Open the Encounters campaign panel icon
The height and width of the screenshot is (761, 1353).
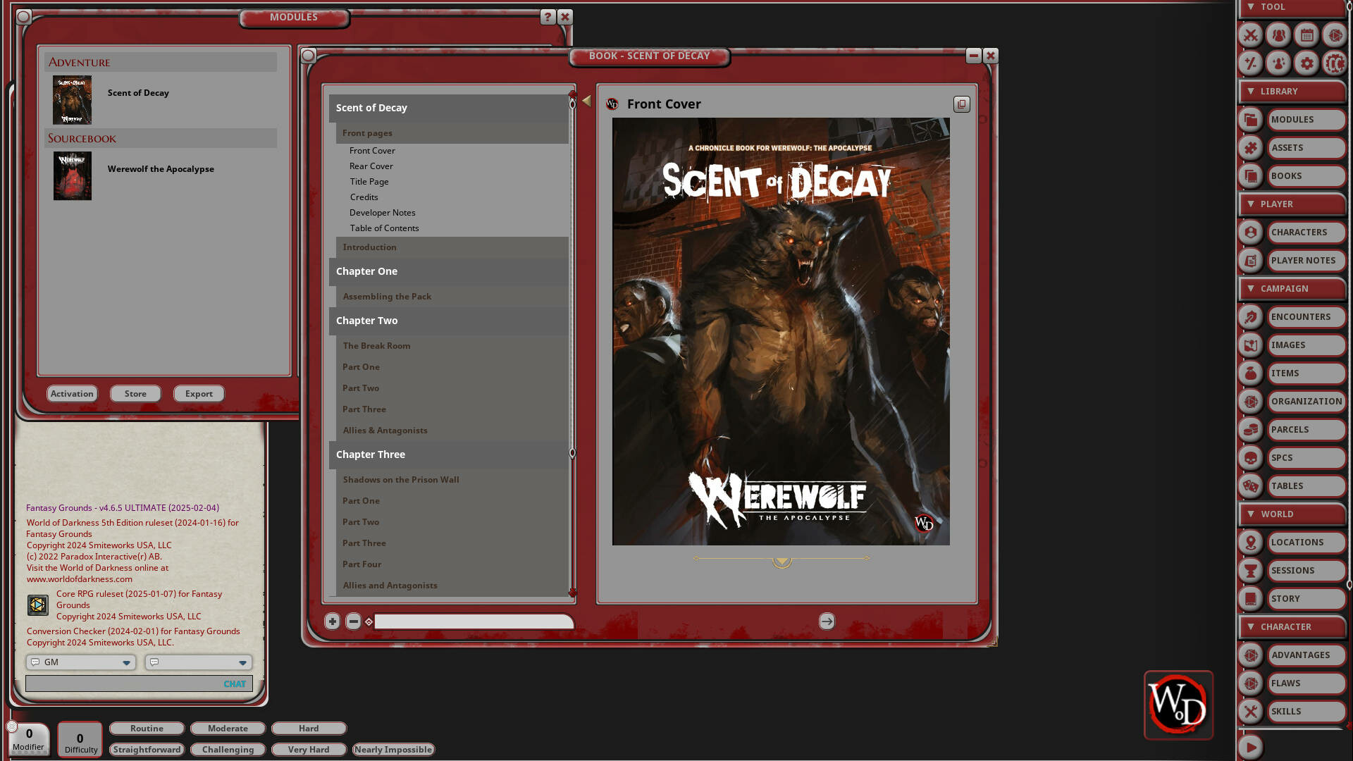pyautogui.click(x=1249, y=316)
